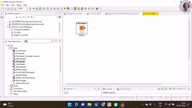Open the 100% zoom level dropdown

tap(26, 9)
